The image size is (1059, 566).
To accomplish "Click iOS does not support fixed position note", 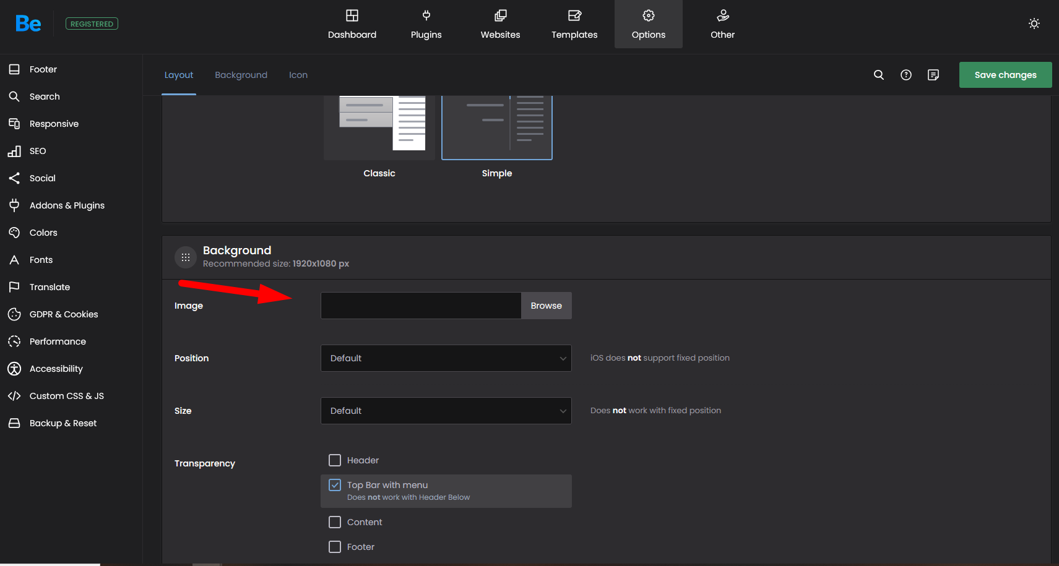I will [x=660, y=358].
